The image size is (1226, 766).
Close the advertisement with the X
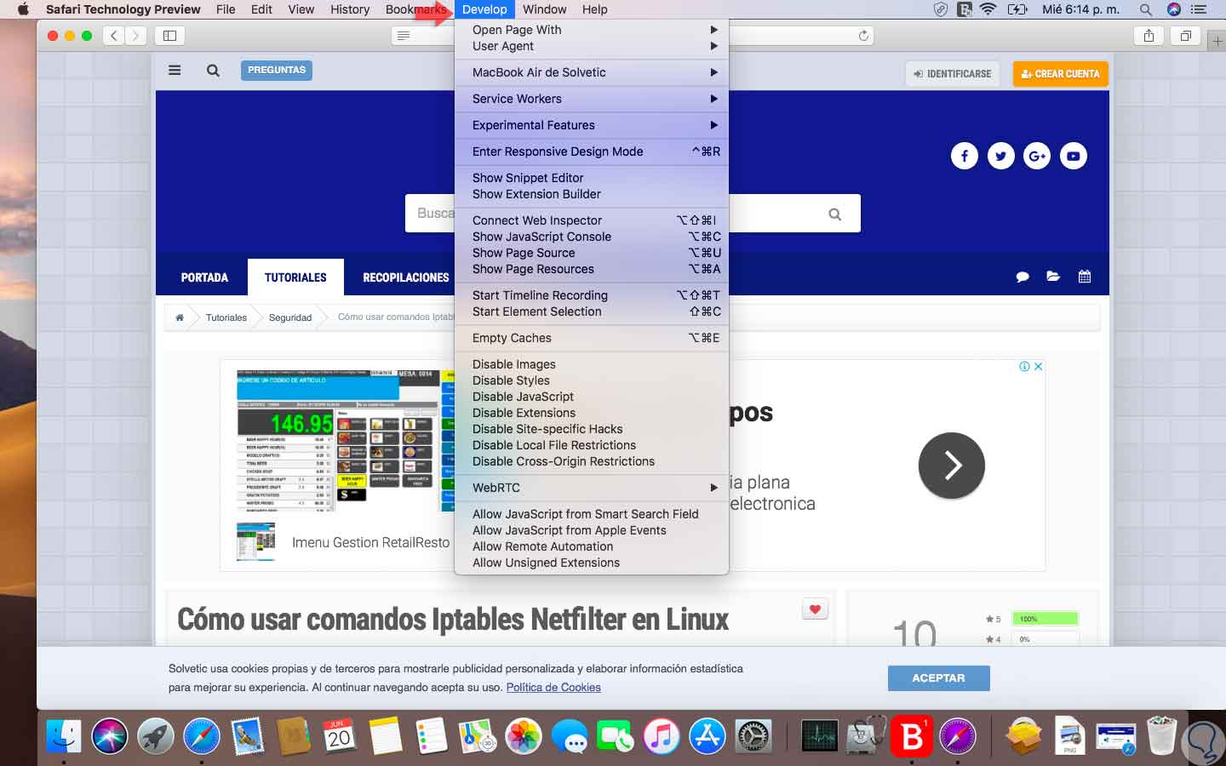1038,366
